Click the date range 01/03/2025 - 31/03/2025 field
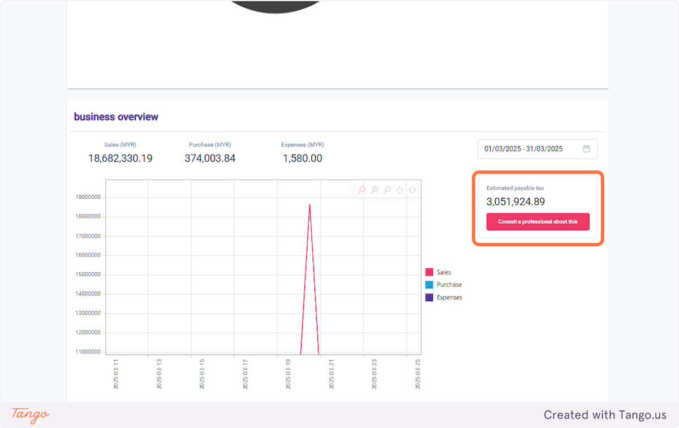Viewport: 679px width, 428px height. tap(538, 149)
